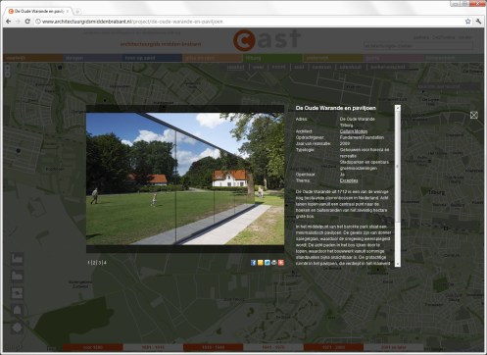Viewport: 487px width, 355px height.
Task: Click the last submenu item on the right
Action: [388, 67]
